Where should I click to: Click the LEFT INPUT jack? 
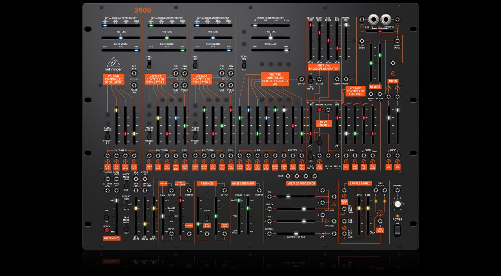tap(362, 41)
